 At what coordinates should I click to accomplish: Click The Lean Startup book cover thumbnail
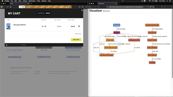click(8, 26)
